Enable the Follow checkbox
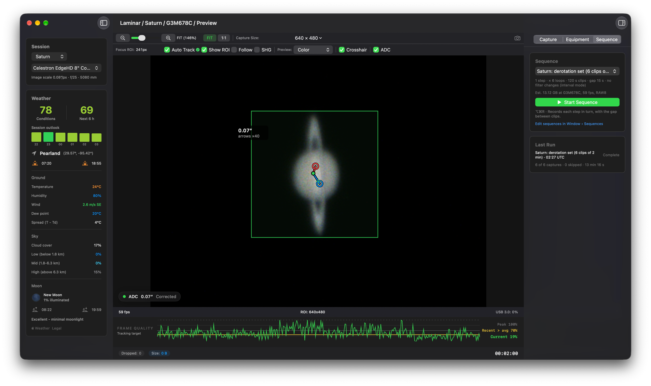The image size is (651, 386). point(234,50)
